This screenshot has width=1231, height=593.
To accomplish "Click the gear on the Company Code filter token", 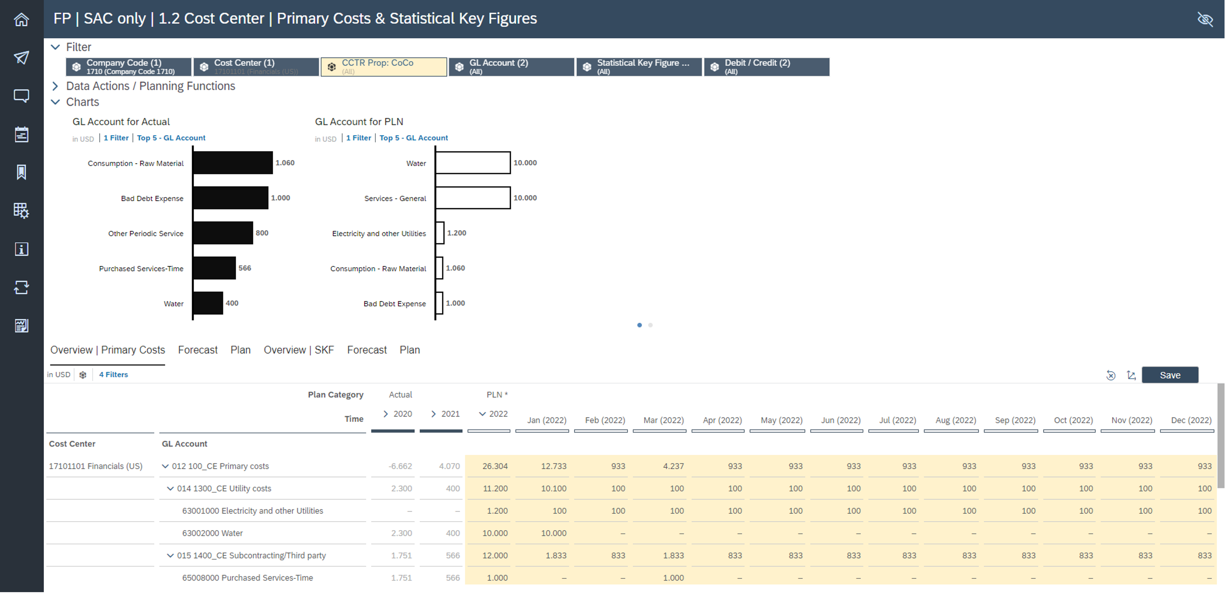I will (x=77, y=66).
